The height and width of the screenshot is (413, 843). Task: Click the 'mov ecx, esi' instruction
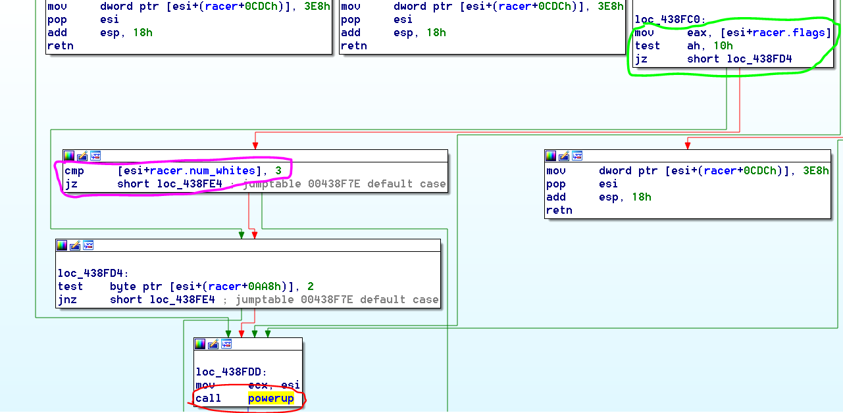(x=247, y=385)
